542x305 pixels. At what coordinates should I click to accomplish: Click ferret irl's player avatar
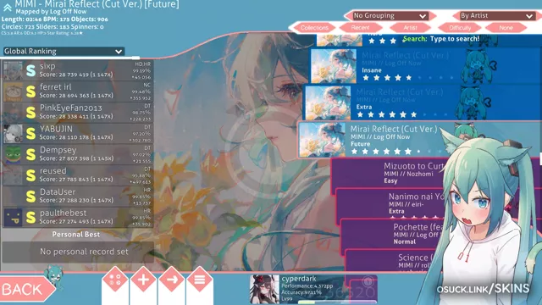(x=14, y=91)
